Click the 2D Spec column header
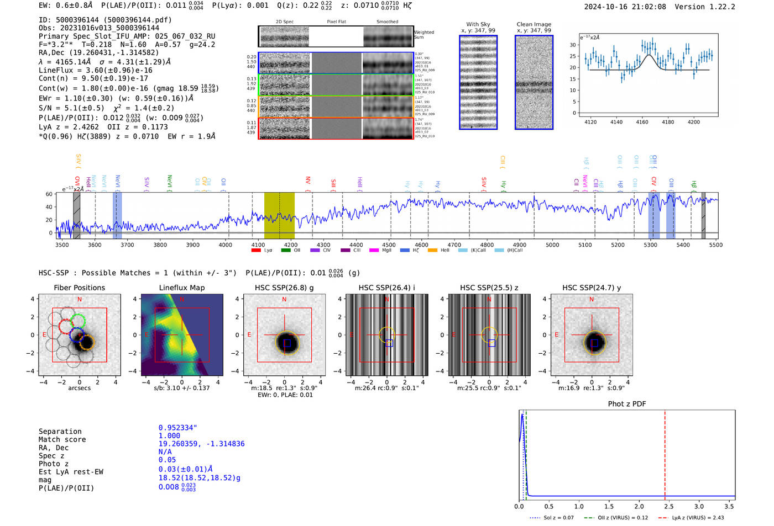Screen dimensions: 774x526 (285, 22)
